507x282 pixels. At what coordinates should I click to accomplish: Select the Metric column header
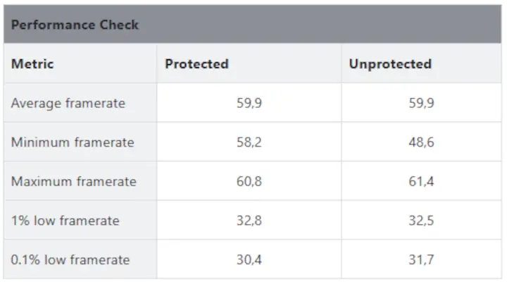(x=32, y=63)
